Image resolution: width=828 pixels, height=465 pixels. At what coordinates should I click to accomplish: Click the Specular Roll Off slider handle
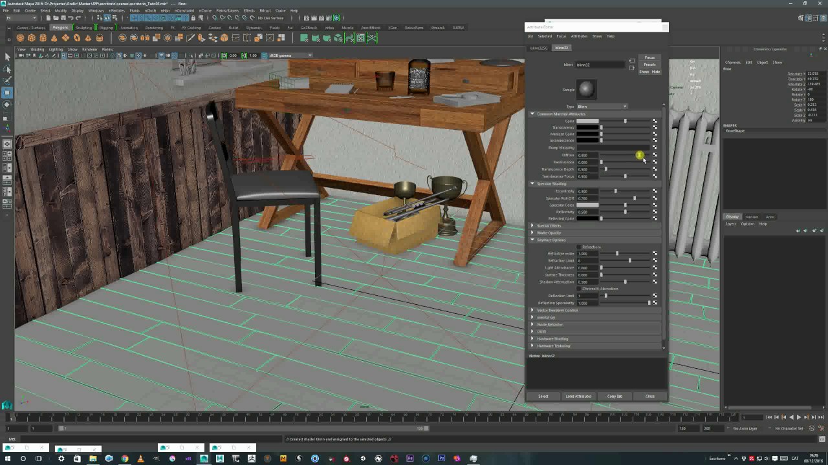coord(634,198)
